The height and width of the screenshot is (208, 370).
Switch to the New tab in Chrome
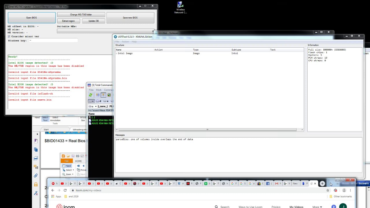tap(295, 183)
